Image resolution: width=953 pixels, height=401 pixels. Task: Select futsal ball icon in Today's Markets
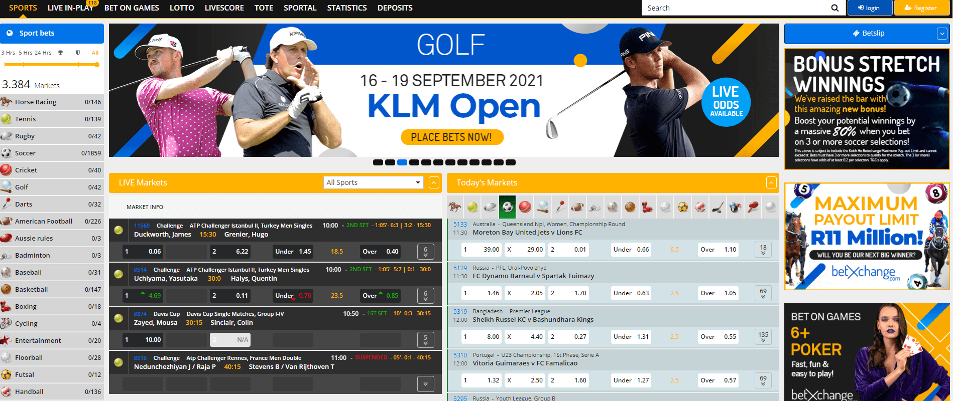pyautogui.click(x=683, y=207)
